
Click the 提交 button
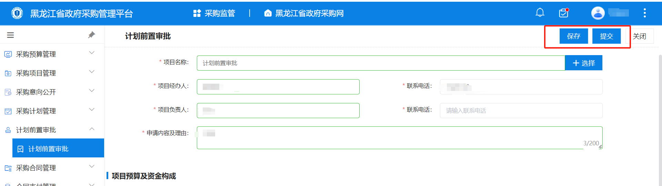tap(606, 36)
